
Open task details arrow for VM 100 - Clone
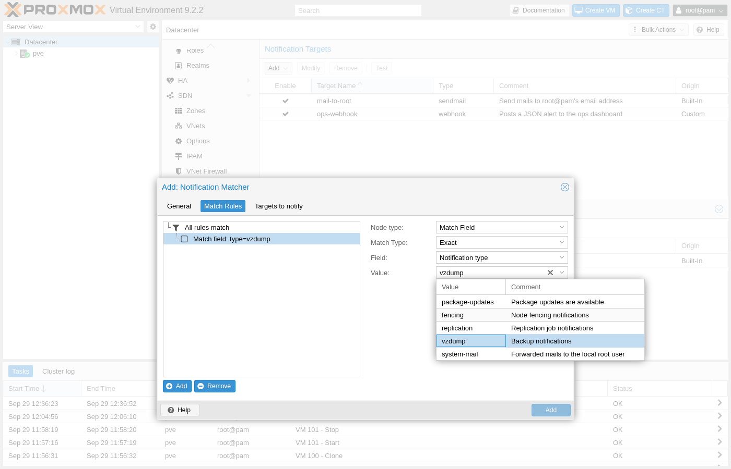[720, 455]
